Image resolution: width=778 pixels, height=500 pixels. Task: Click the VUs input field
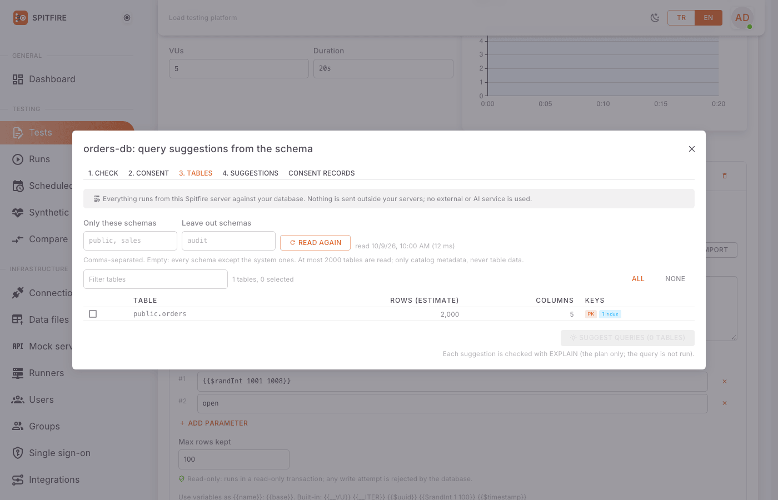[239, 69]
